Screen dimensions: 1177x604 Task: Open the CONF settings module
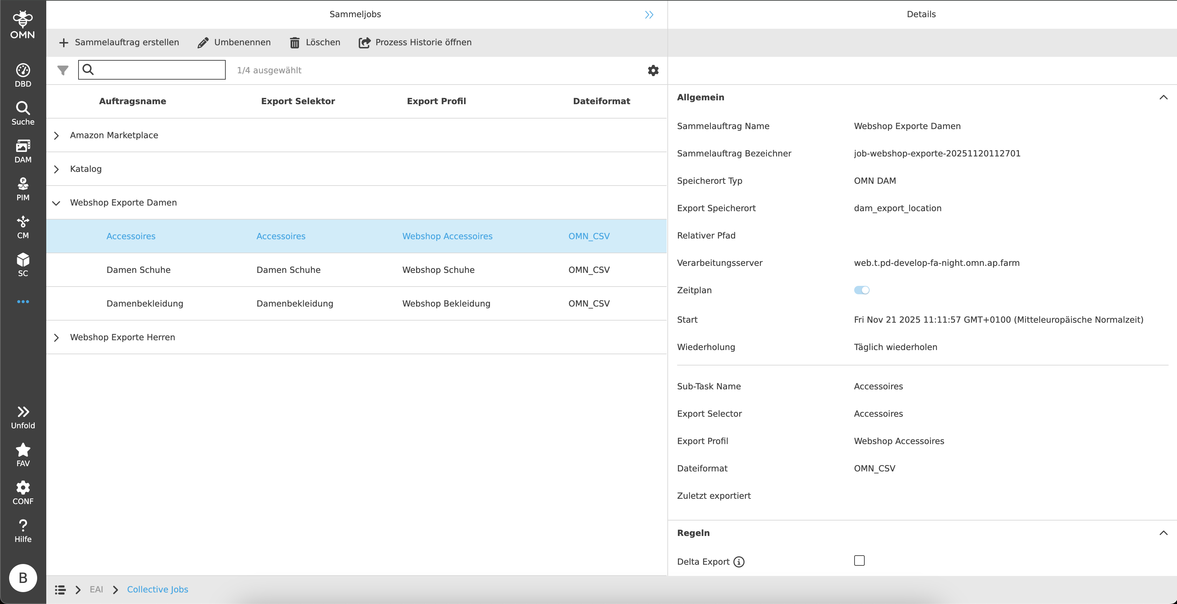pos(22,492)
